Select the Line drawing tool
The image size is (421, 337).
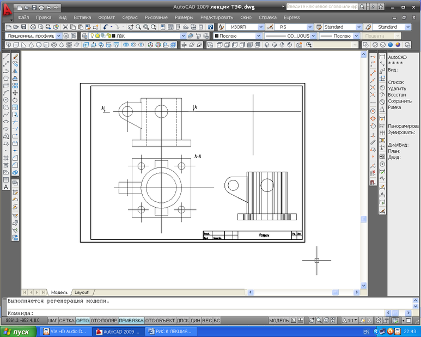[x=6, y=57]
